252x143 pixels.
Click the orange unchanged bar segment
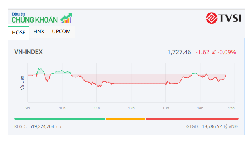[x=125, y=119]
